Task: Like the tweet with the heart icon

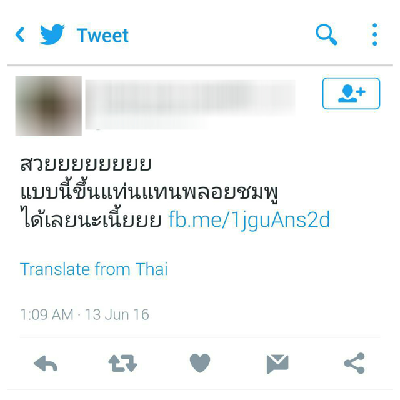Action: [200, 363]
